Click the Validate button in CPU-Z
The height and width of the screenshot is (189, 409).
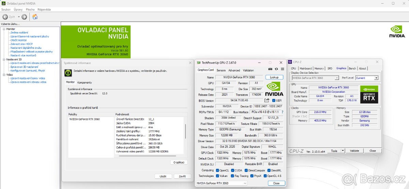354,151
